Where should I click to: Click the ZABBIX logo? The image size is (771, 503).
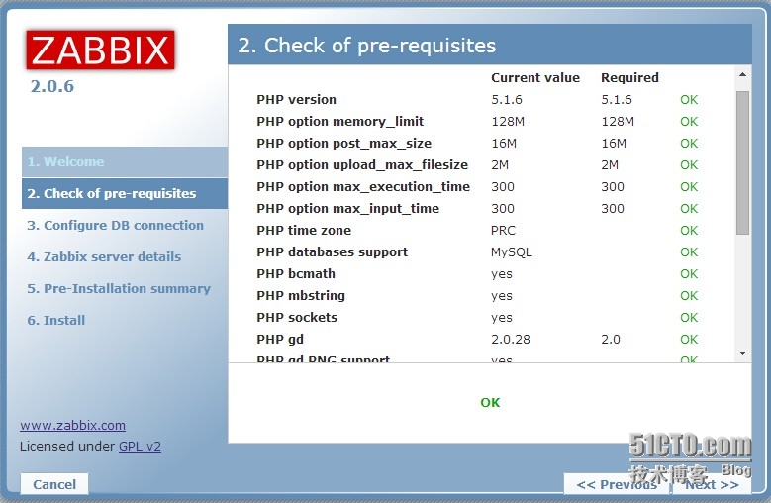coord(100,50)
